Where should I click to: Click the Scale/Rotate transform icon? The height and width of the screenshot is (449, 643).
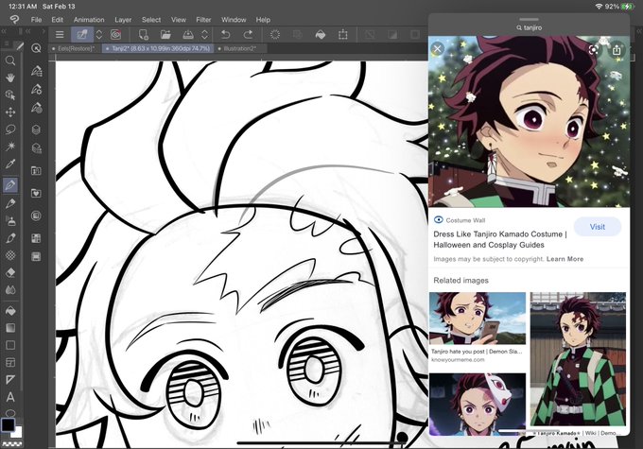(343, 34)
